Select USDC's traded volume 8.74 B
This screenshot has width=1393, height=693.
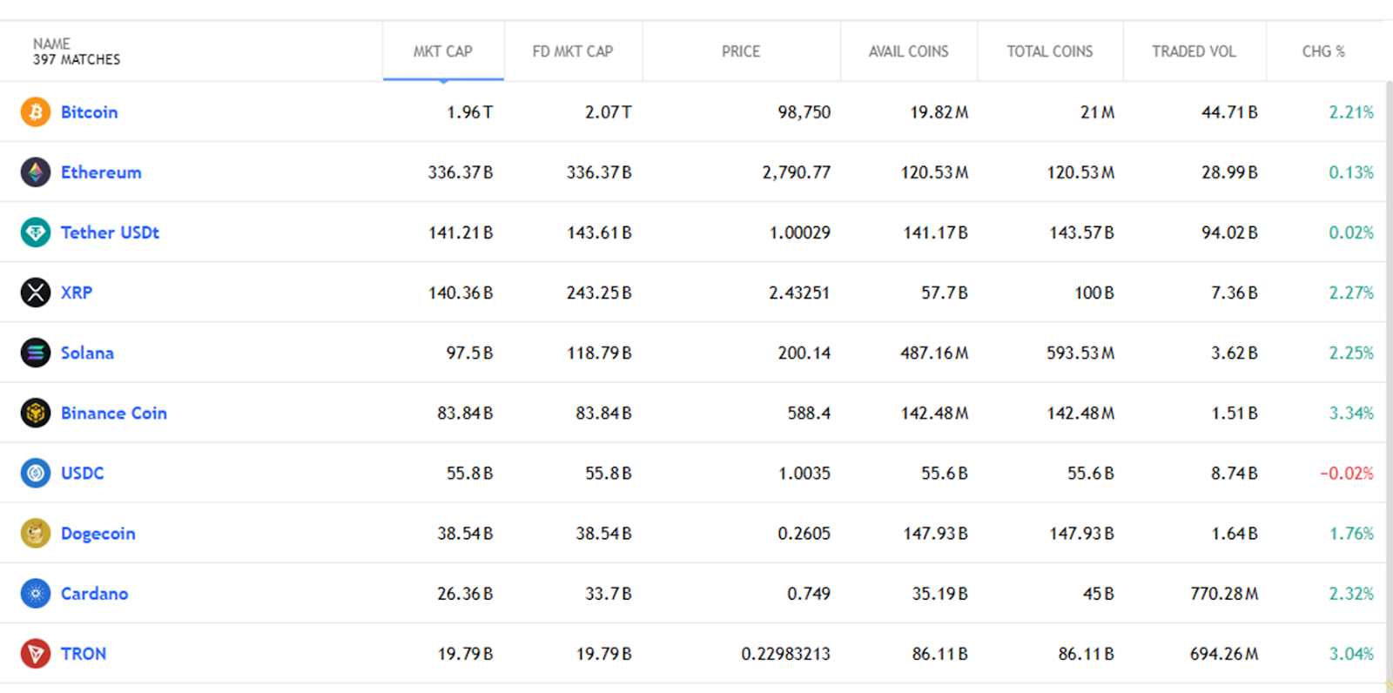click(1235, 473)
